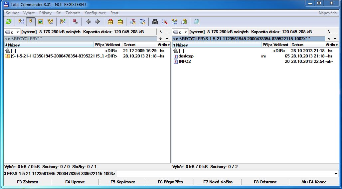Open left panel directory history arrow
Viewport: 342px width, 189px height.
[167, 39]
